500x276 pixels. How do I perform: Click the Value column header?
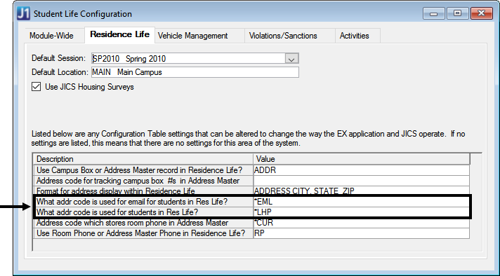[x=361, y=159]
